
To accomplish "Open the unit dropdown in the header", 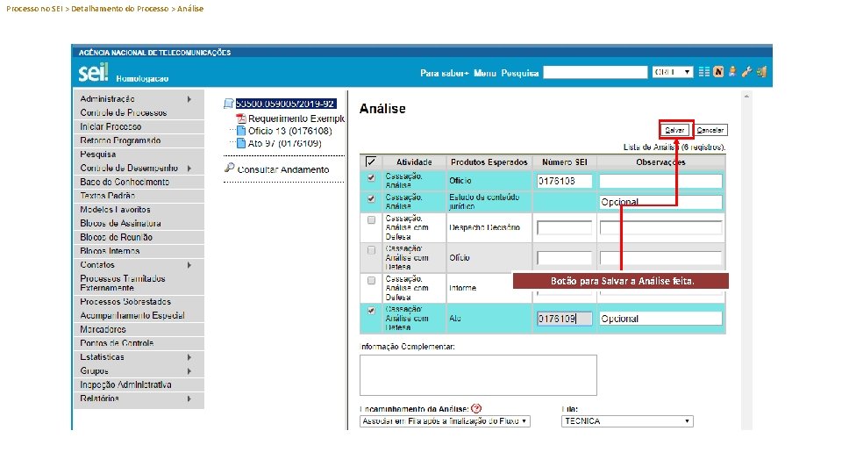I will [673, 72].
